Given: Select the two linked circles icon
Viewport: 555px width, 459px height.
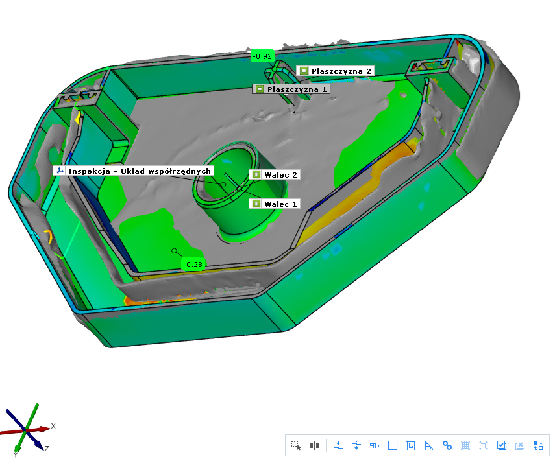Looking at the screenshot, I should pyautogui.click(x=447, y=445).
